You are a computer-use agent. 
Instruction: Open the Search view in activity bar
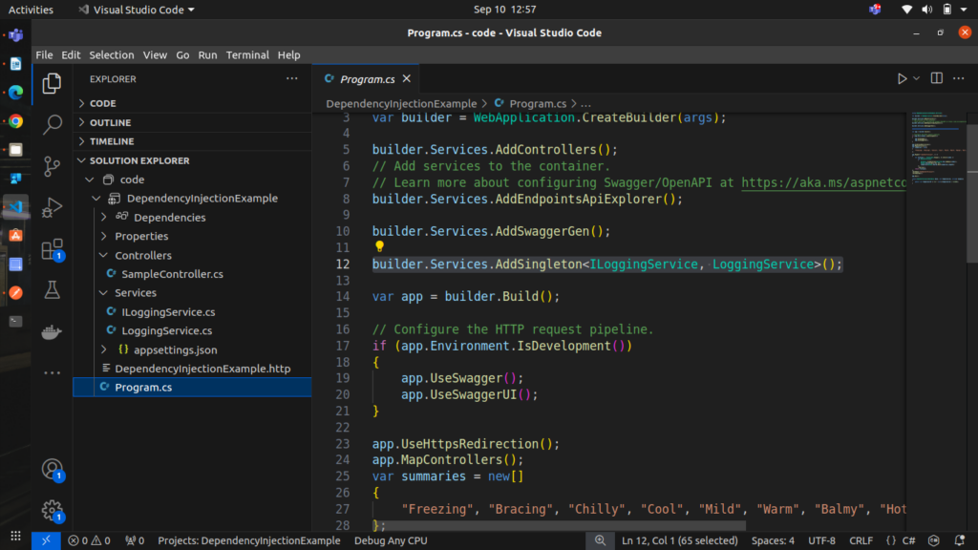pyautogui.click(x=53, y=124)
